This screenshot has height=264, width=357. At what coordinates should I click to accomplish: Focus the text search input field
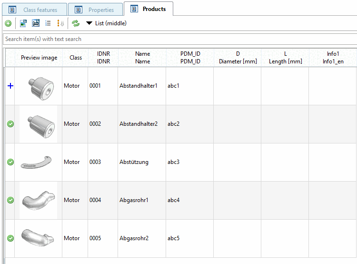180,39
